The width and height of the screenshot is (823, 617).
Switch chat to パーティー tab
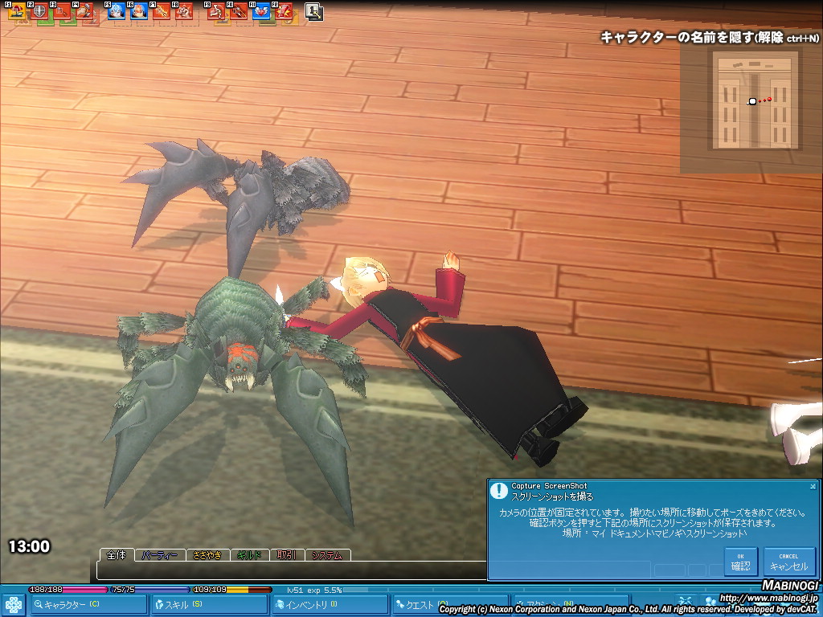click(160, 555)
